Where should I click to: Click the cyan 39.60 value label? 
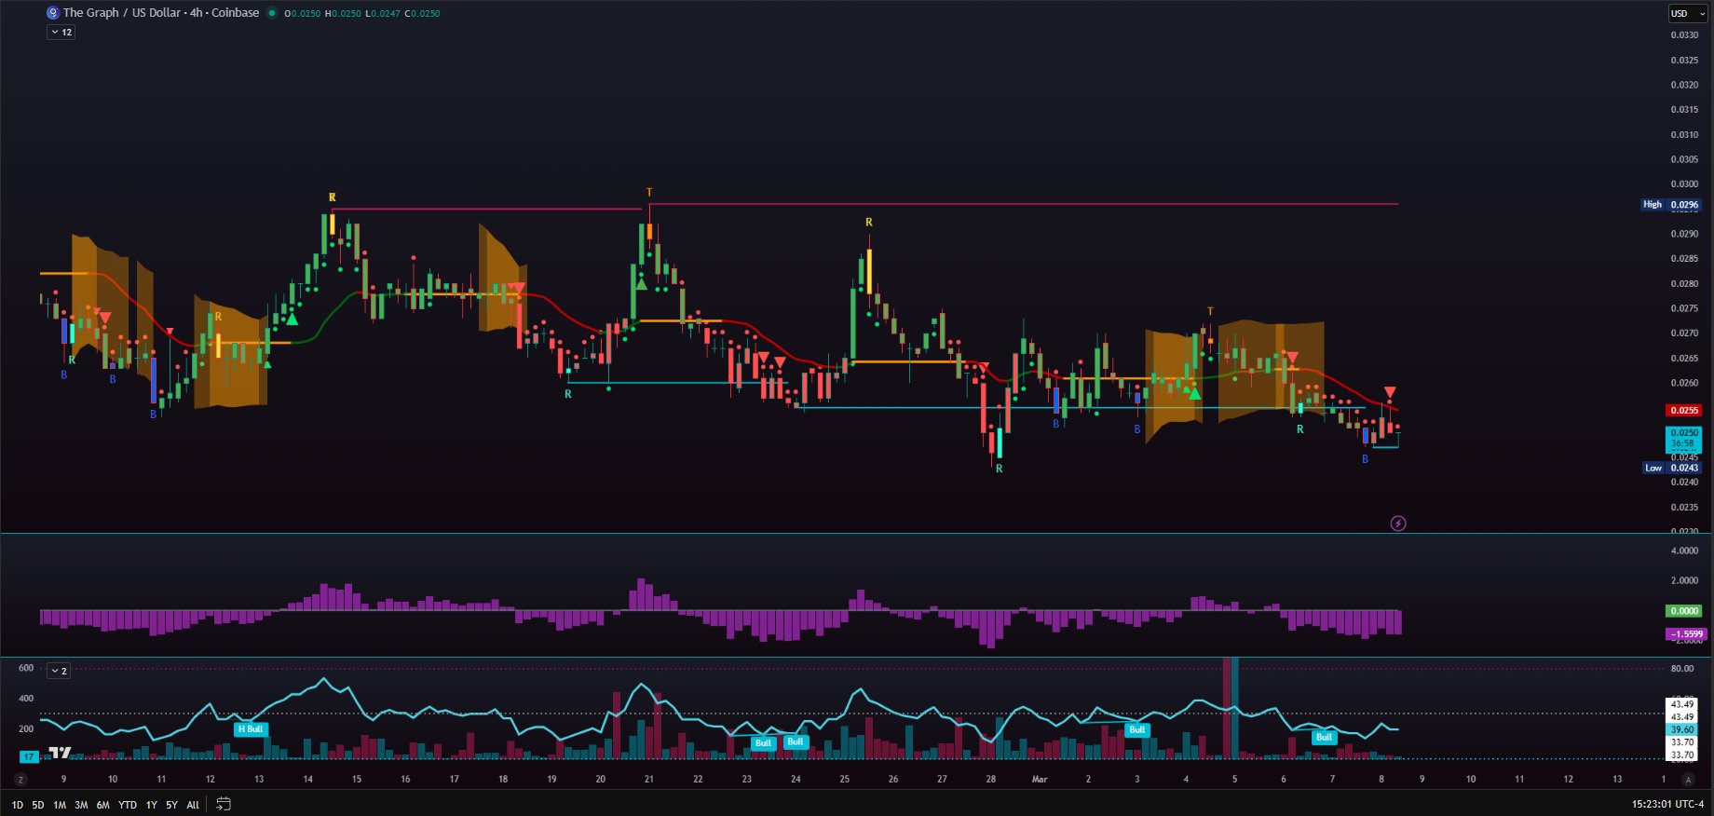point(1682,730)
